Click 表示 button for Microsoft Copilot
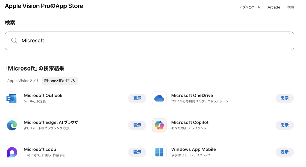 285,125
